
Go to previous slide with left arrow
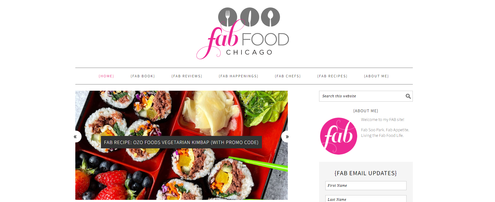[x=75, y=137]
